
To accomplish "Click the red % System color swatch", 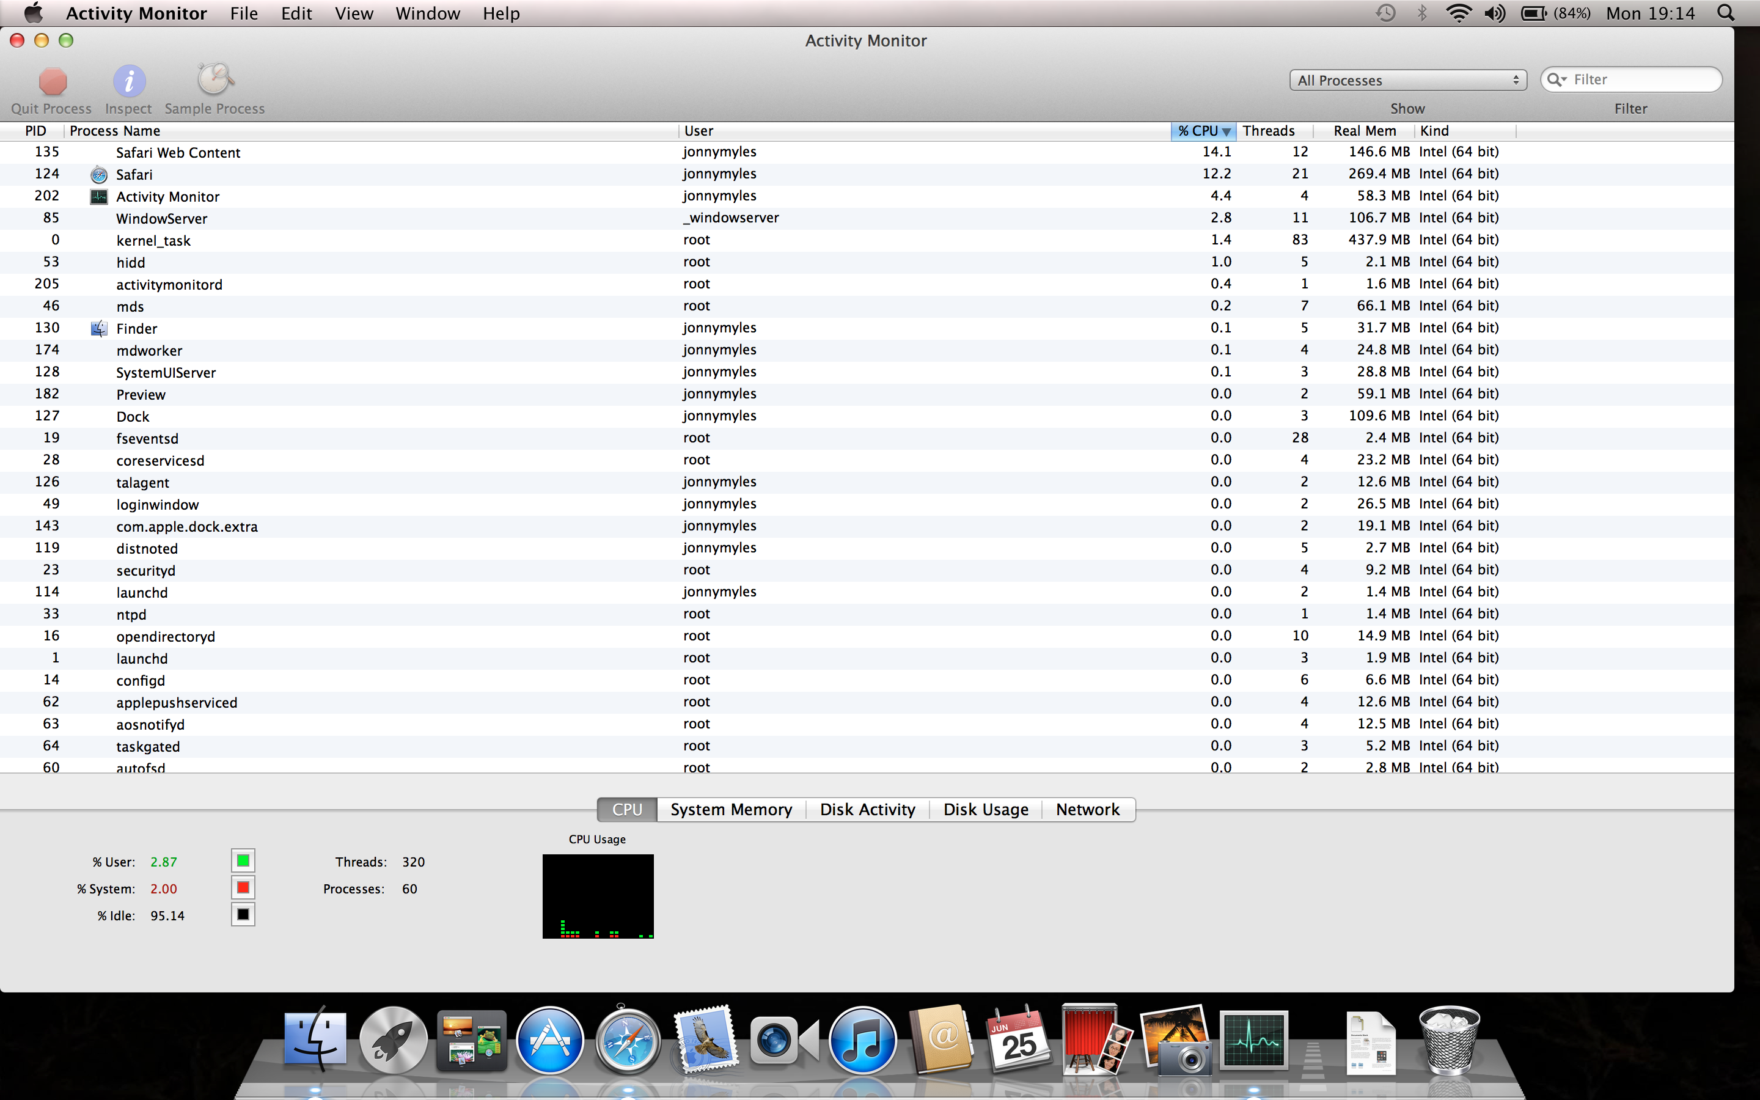I will point(243,889).
